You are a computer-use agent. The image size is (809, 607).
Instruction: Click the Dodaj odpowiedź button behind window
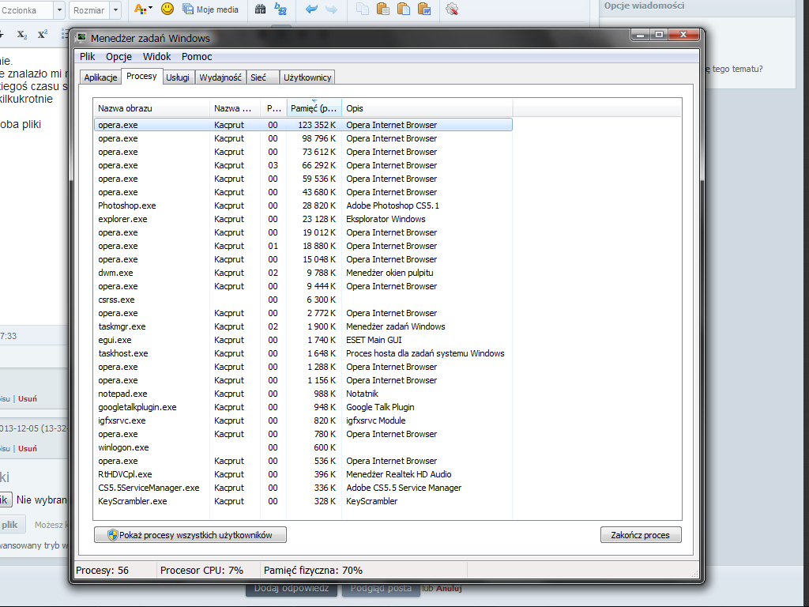tap(292, 590)
